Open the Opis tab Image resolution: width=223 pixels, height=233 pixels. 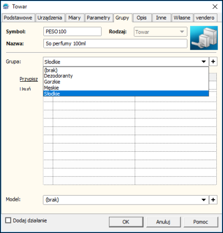[142, 18]
